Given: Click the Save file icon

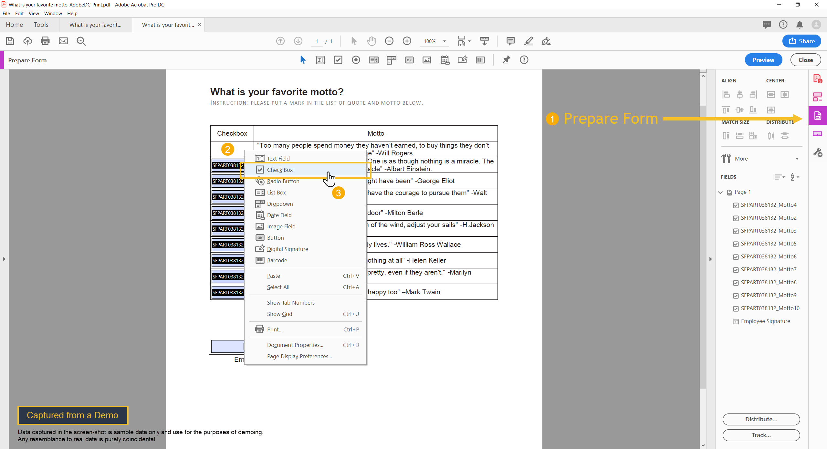Looking at the screenshot, I should pyautogui.click(x=10, y=41).
